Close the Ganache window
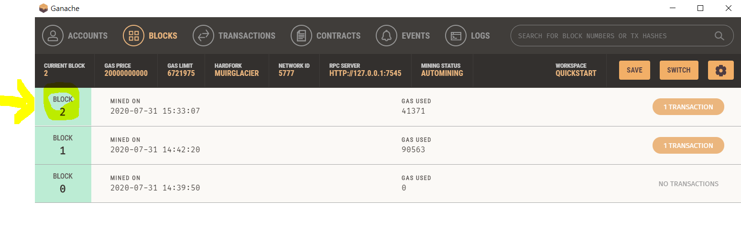This screenshot has height=242, width=741. click(728, 8)
